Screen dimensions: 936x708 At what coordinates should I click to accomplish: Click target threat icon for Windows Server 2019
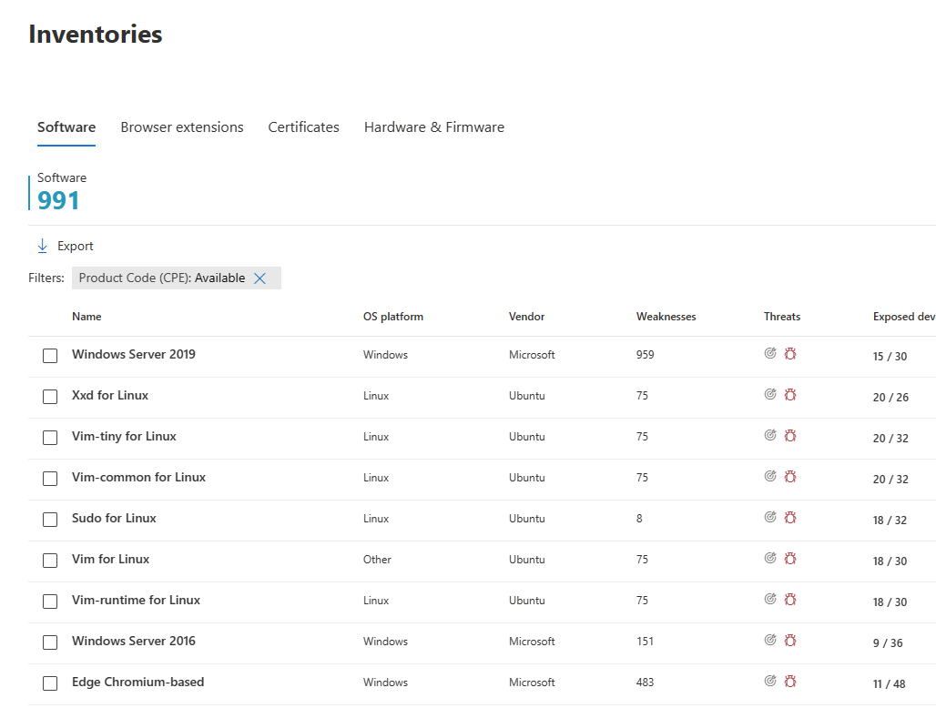pos(770,353)
